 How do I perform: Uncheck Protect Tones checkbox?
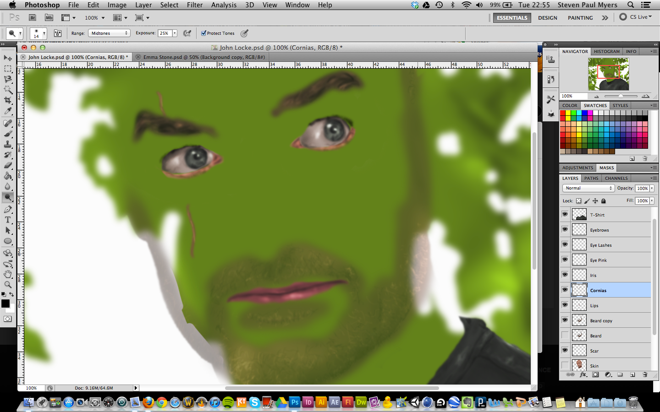click(203, 33)
